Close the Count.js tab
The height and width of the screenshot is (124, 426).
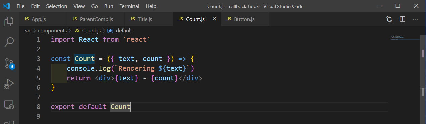pos(214,19)
